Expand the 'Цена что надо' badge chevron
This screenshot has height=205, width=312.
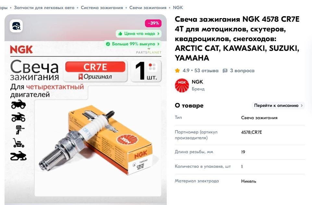tap(158, 34)
